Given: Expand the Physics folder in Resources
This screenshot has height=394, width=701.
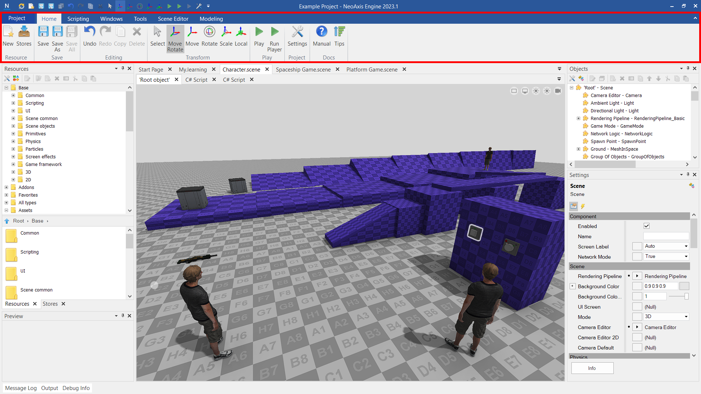Looking at the screenshot, I should coord(13,142).
